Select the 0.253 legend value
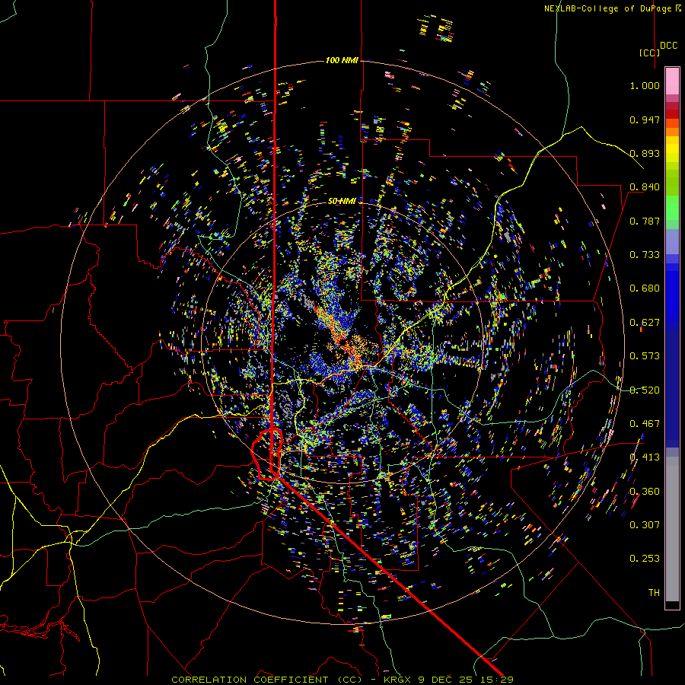This screenshot has width=685, height=685. tap(645, 559)
